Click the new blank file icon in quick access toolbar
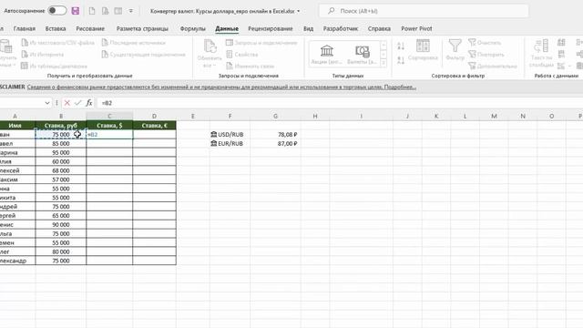Screen dimensions: 583x328 (x=92, y=11)
